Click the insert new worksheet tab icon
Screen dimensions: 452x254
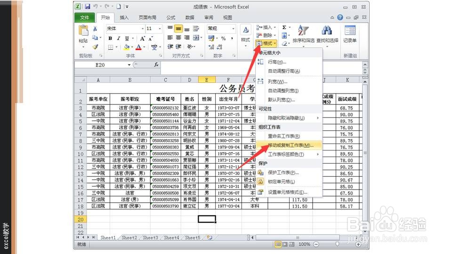click(x=210, y=238)
